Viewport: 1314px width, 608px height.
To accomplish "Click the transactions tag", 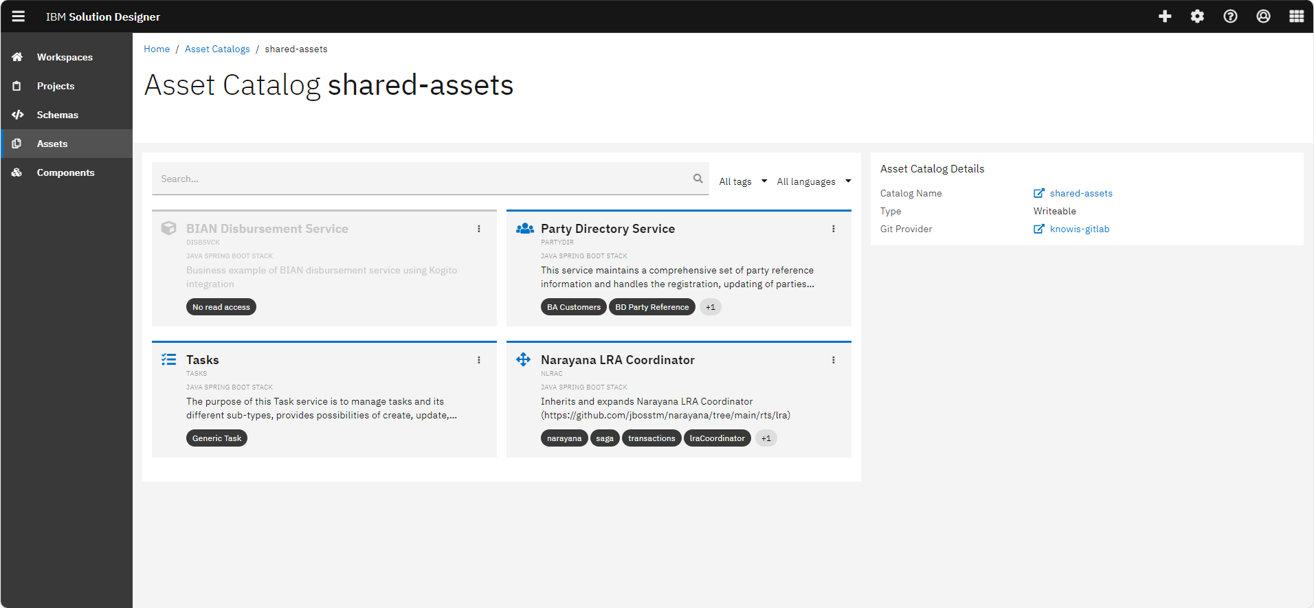I will coord(652,438).
